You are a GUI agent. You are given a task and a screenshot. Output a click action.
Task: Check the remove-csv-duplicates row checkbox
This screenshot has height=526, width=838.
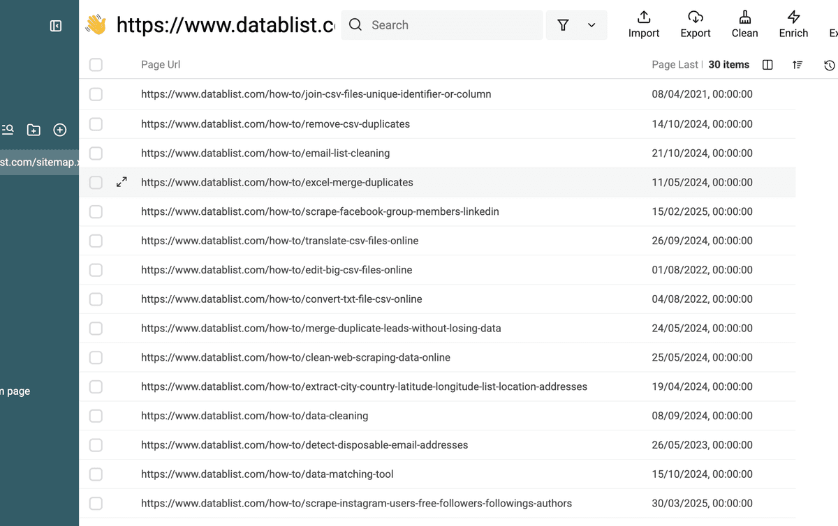pyautogui.click(x=96, y=124)
